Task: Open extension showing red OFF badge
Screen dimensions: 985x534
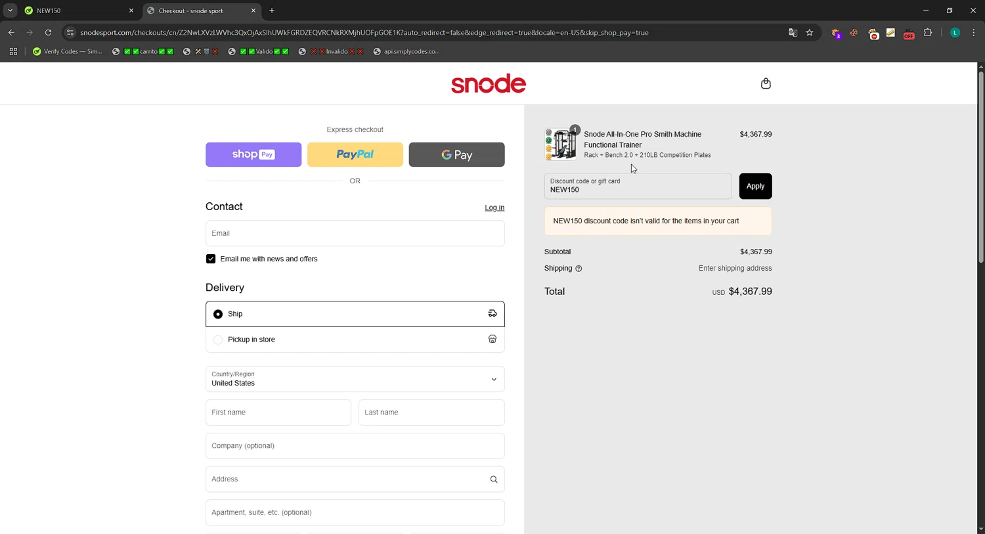Action: [909, 33]
